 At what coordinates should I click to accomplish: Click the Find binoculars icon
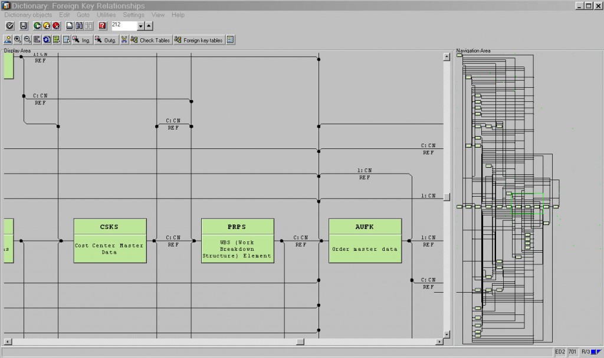80,26
